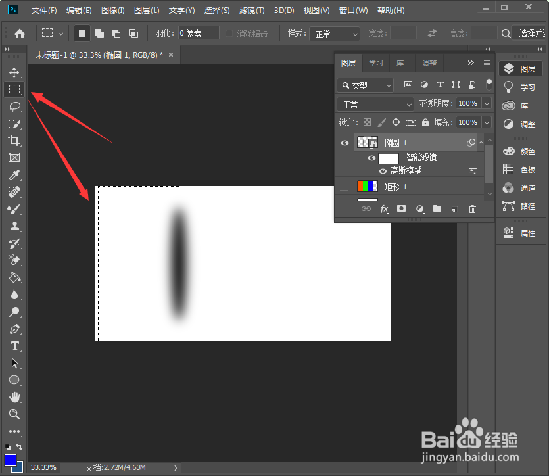Select the History Brush tool

click(14, 244)
